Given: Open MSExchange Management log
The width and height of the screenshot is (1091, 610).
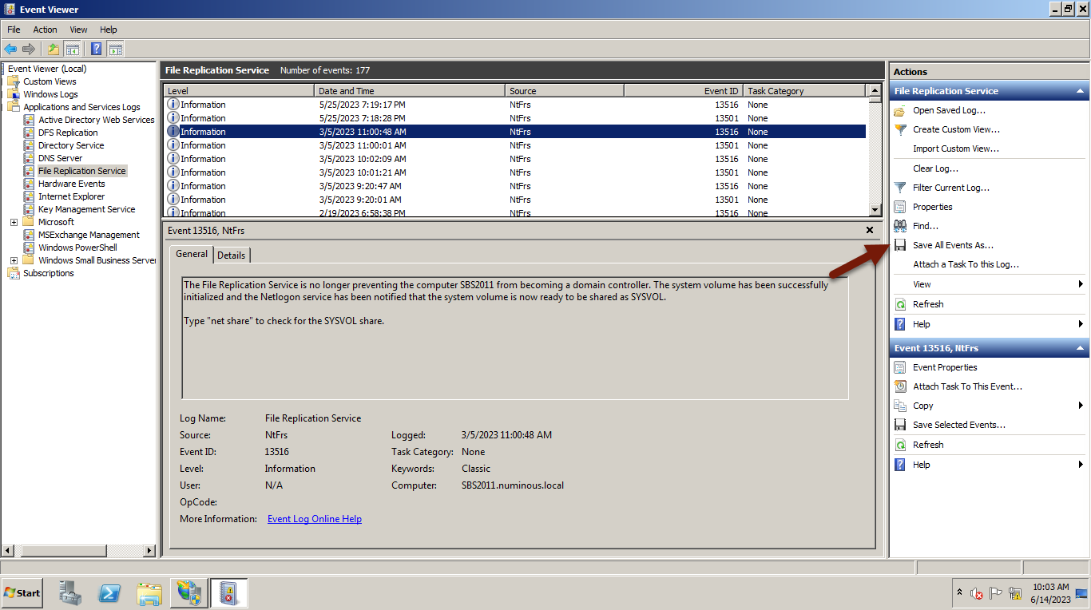Looking at the screenshot, I should click(x=89, y=235).
